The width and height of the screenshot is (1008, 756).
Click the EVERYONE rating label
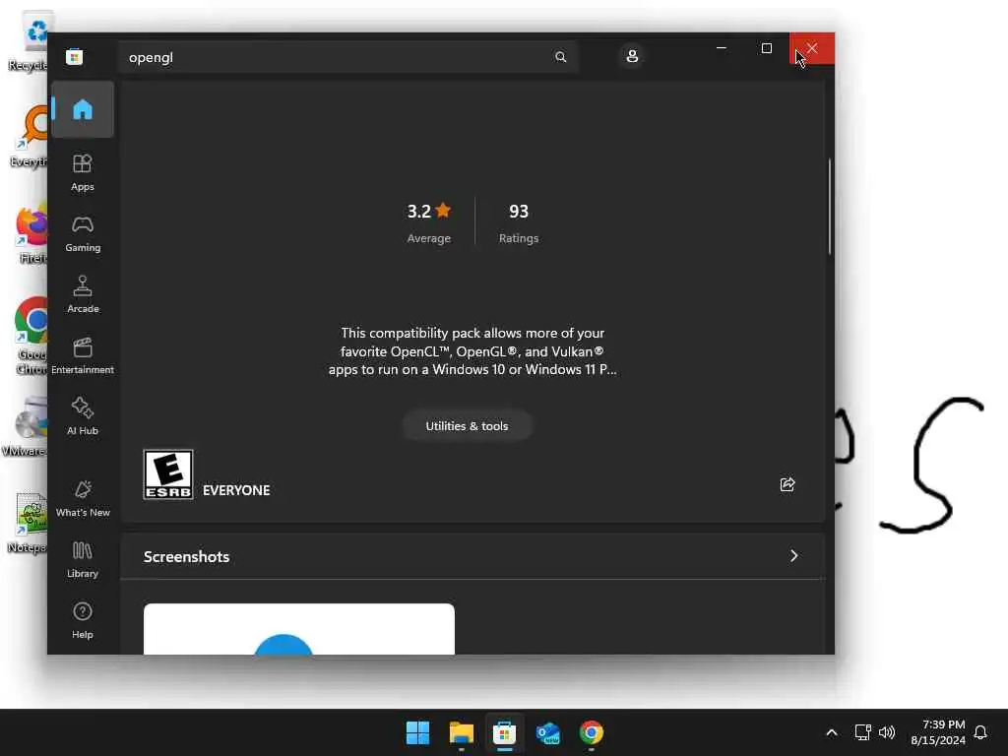(x=236, y=490)
